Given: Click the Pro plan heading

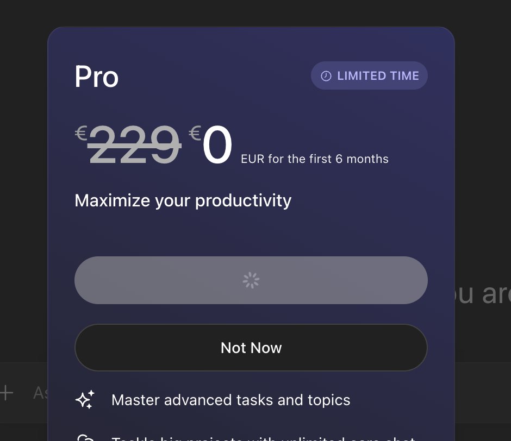Looking at the screenshot, I should [96, 77].
